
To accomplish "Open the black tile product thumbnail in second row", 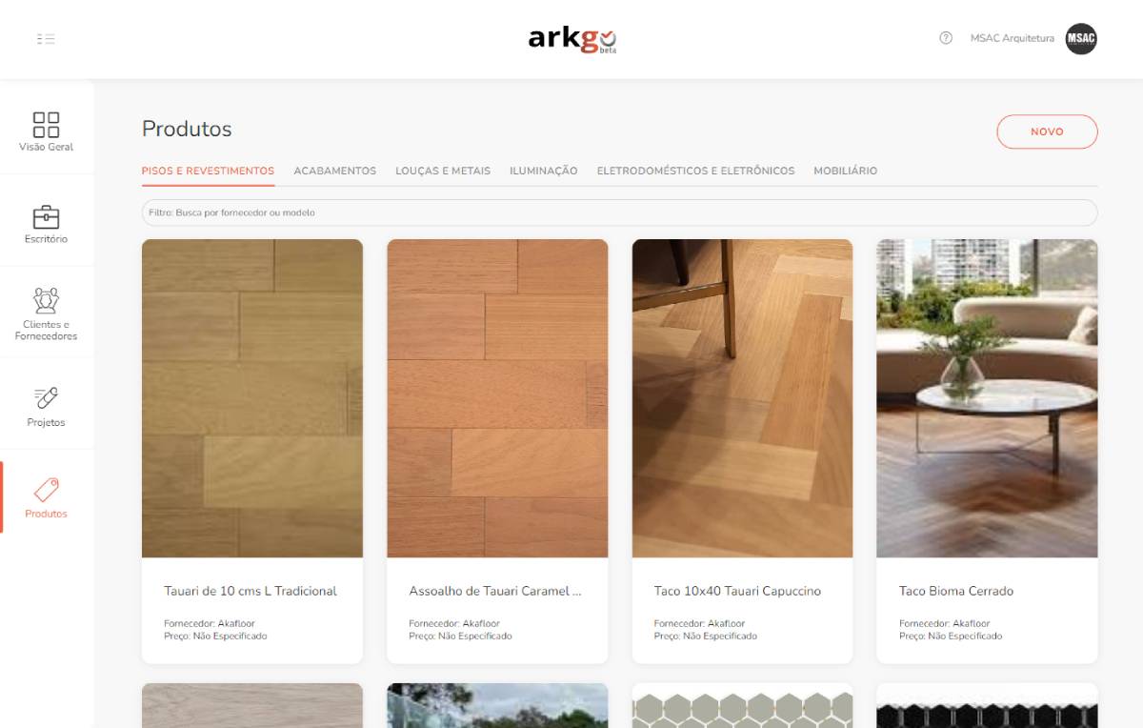I will pos(987,705).
